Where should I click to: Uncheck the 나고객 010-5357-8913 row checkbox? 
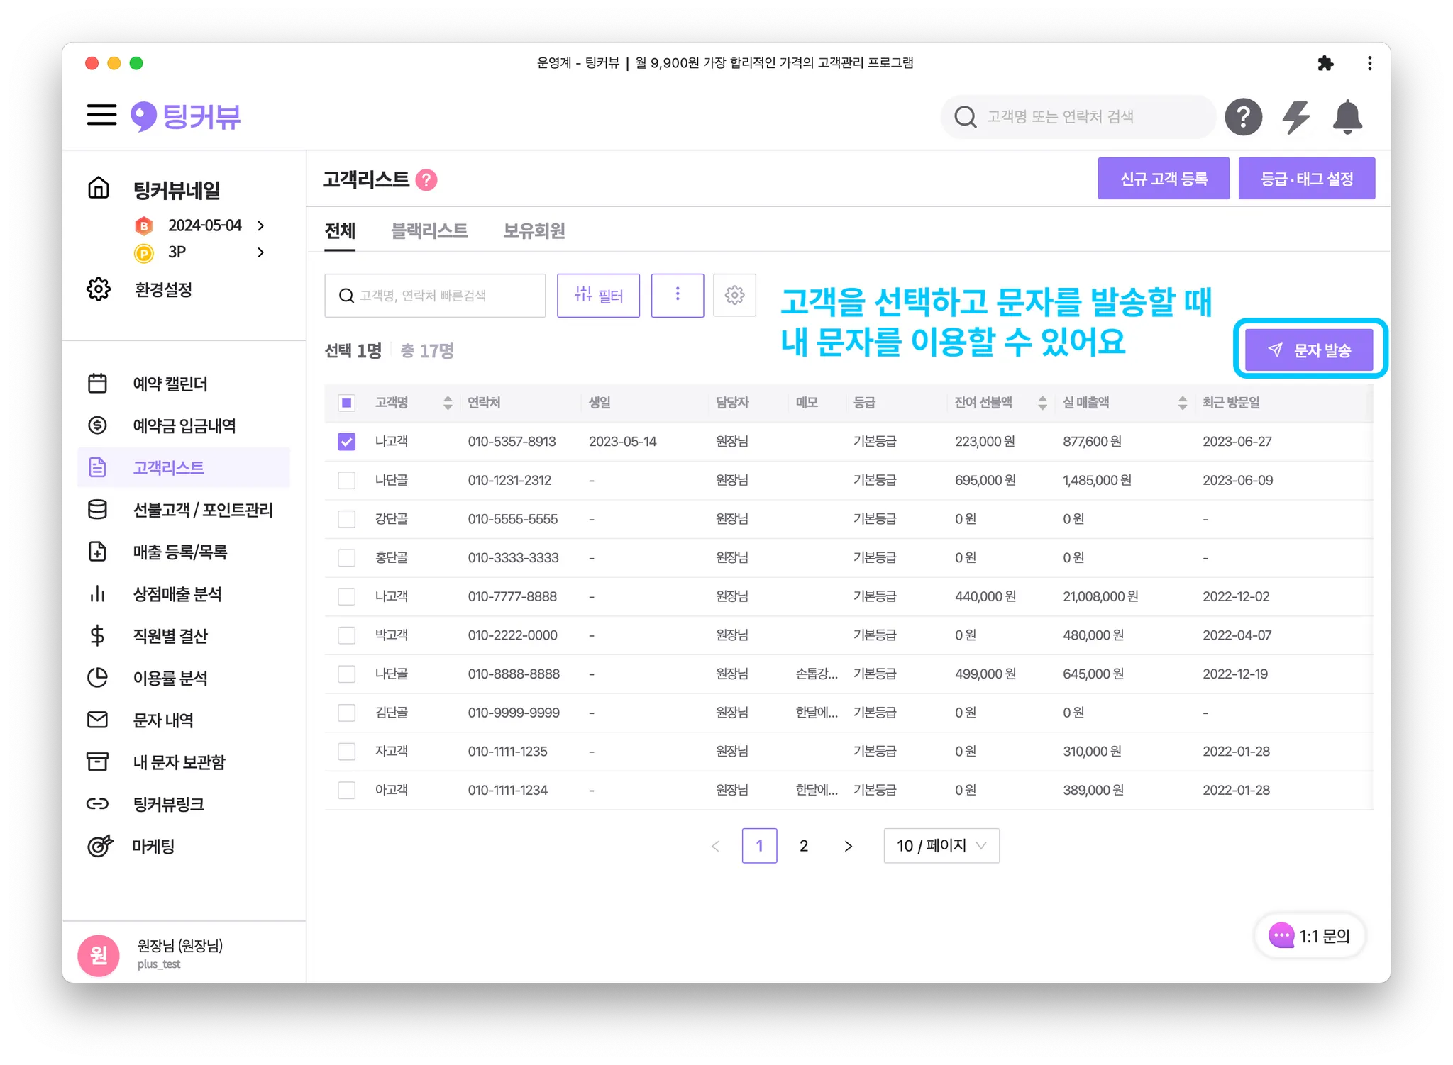click(x=346, y=442)
